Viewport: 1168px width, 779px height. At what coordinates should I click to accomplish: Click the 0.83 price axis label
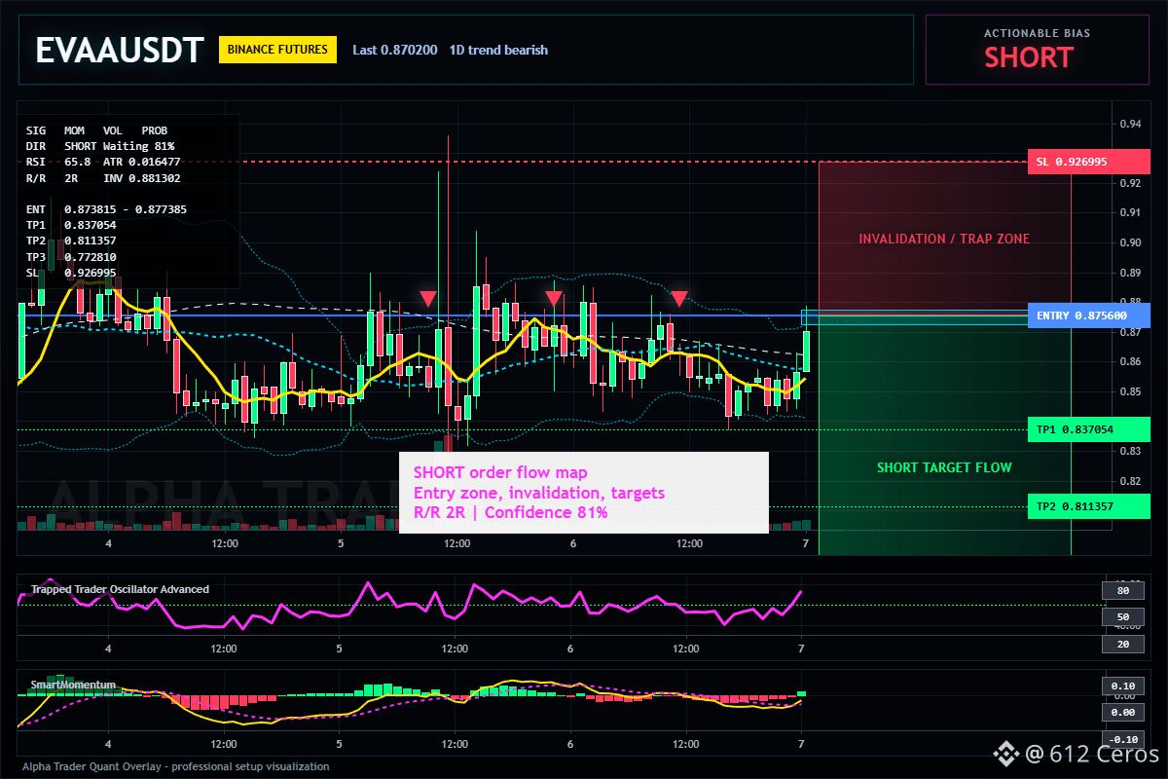click(1130, 451)
